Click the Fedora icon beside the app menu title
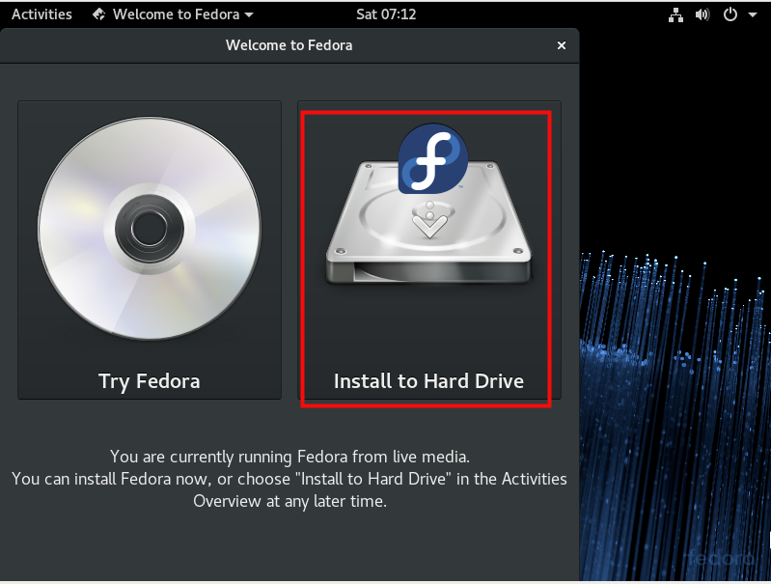The height and width of the screenshot is (584, 771). 98,14
